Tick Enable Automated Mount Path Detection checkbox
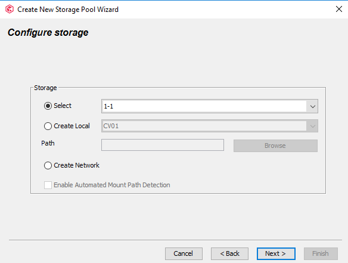This screenshot has width=348, height=263. click(48, 185)
